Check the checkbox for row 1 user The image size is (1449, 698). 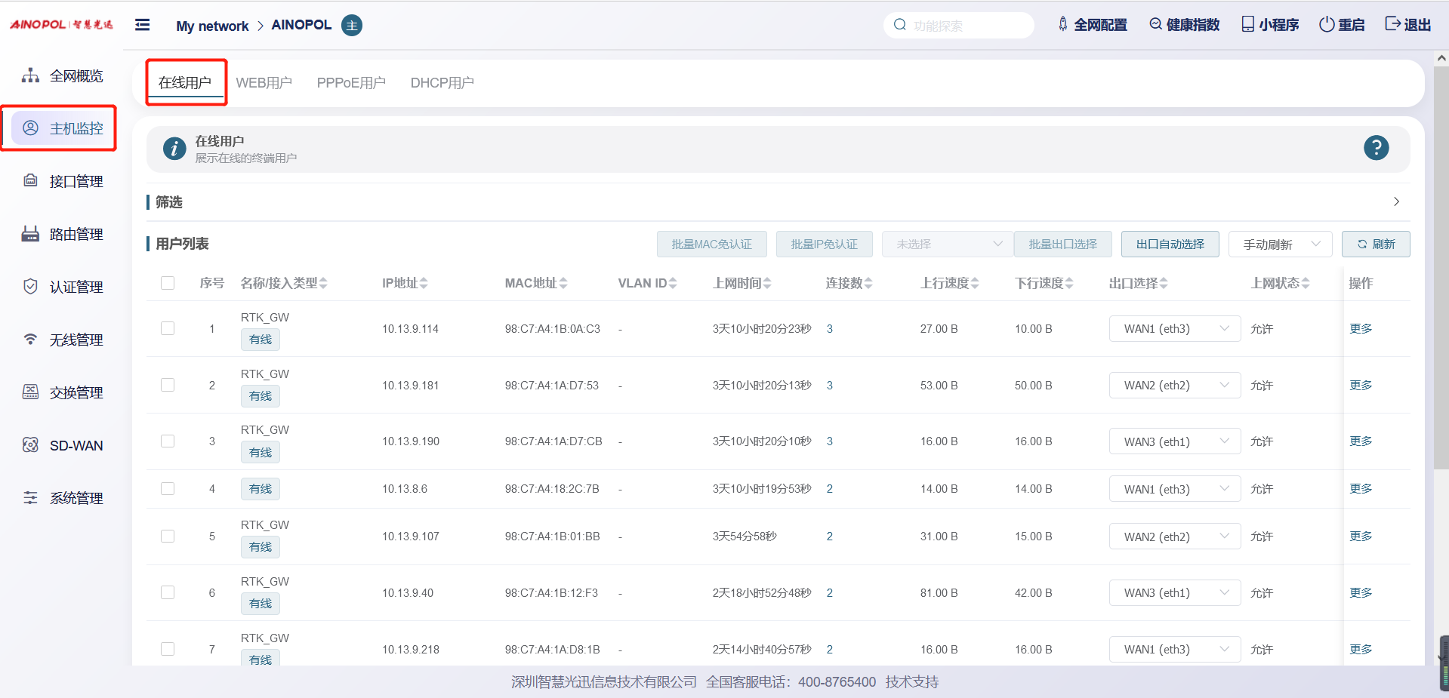point(168,328)
